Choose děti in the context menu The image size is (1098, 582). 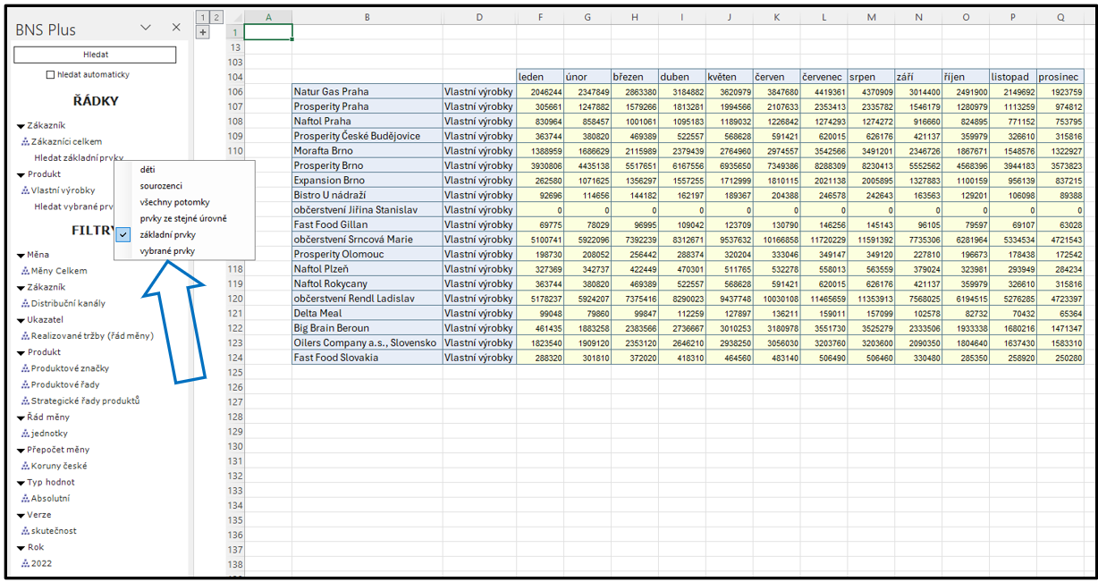click(184, 170)
